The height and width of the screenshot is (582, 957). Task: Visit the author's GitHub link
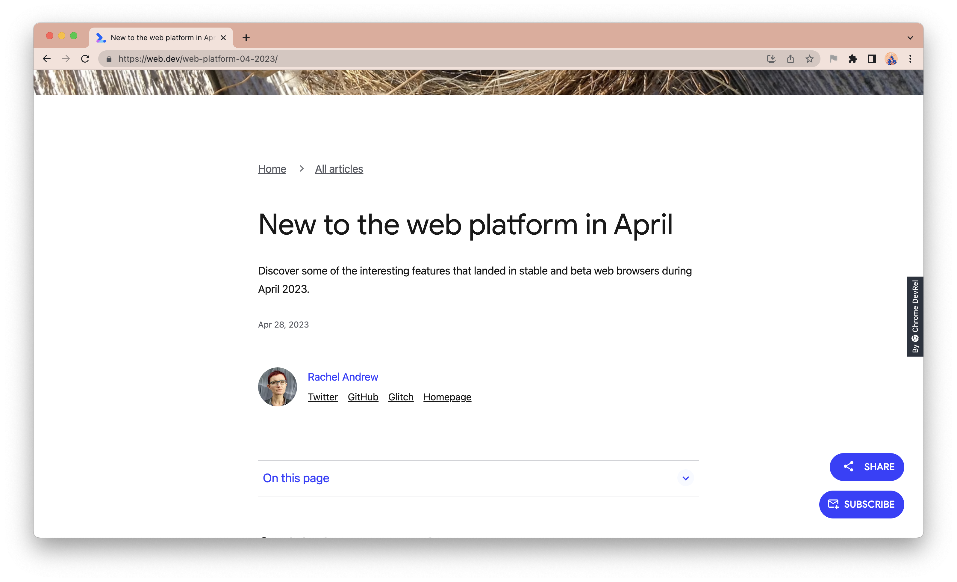(x=363, y=397)
